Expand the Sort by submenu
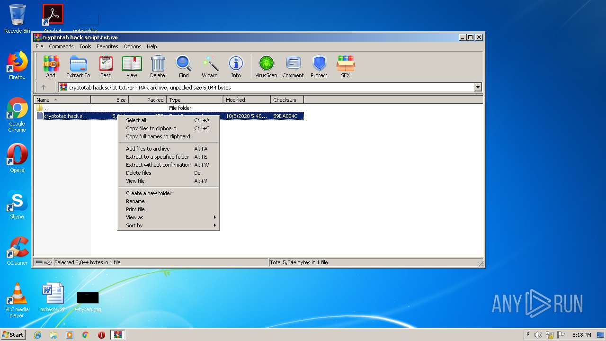This screenshot has height=341, width=606. (169, 225)
